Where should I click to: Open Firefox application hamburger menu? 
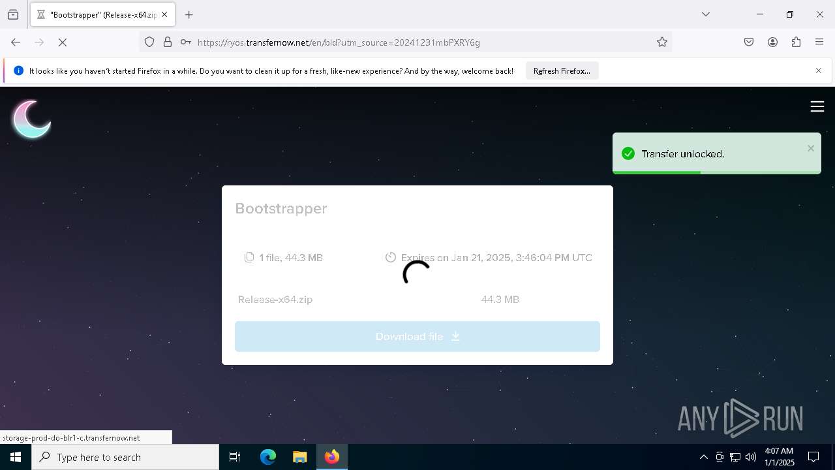point(819,42)
